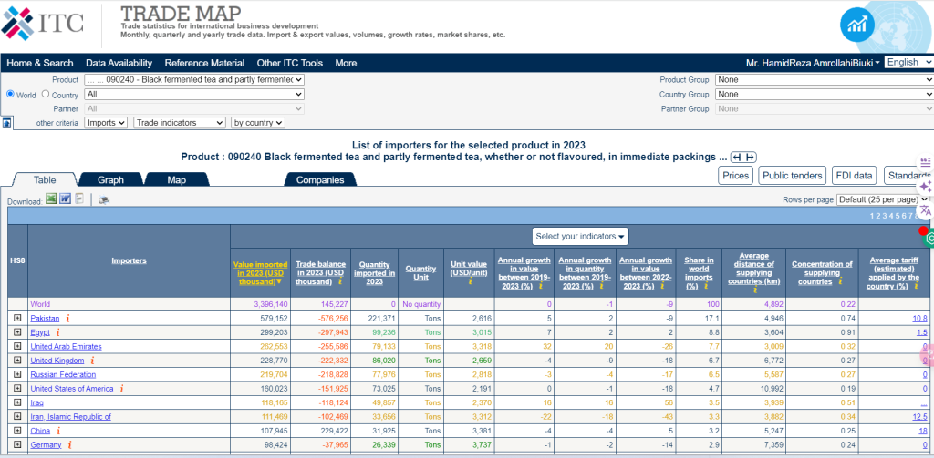The height and width of the screenshot is (458, 934).
Task: Click info icon under Average distance header
Action: point(754,290)
